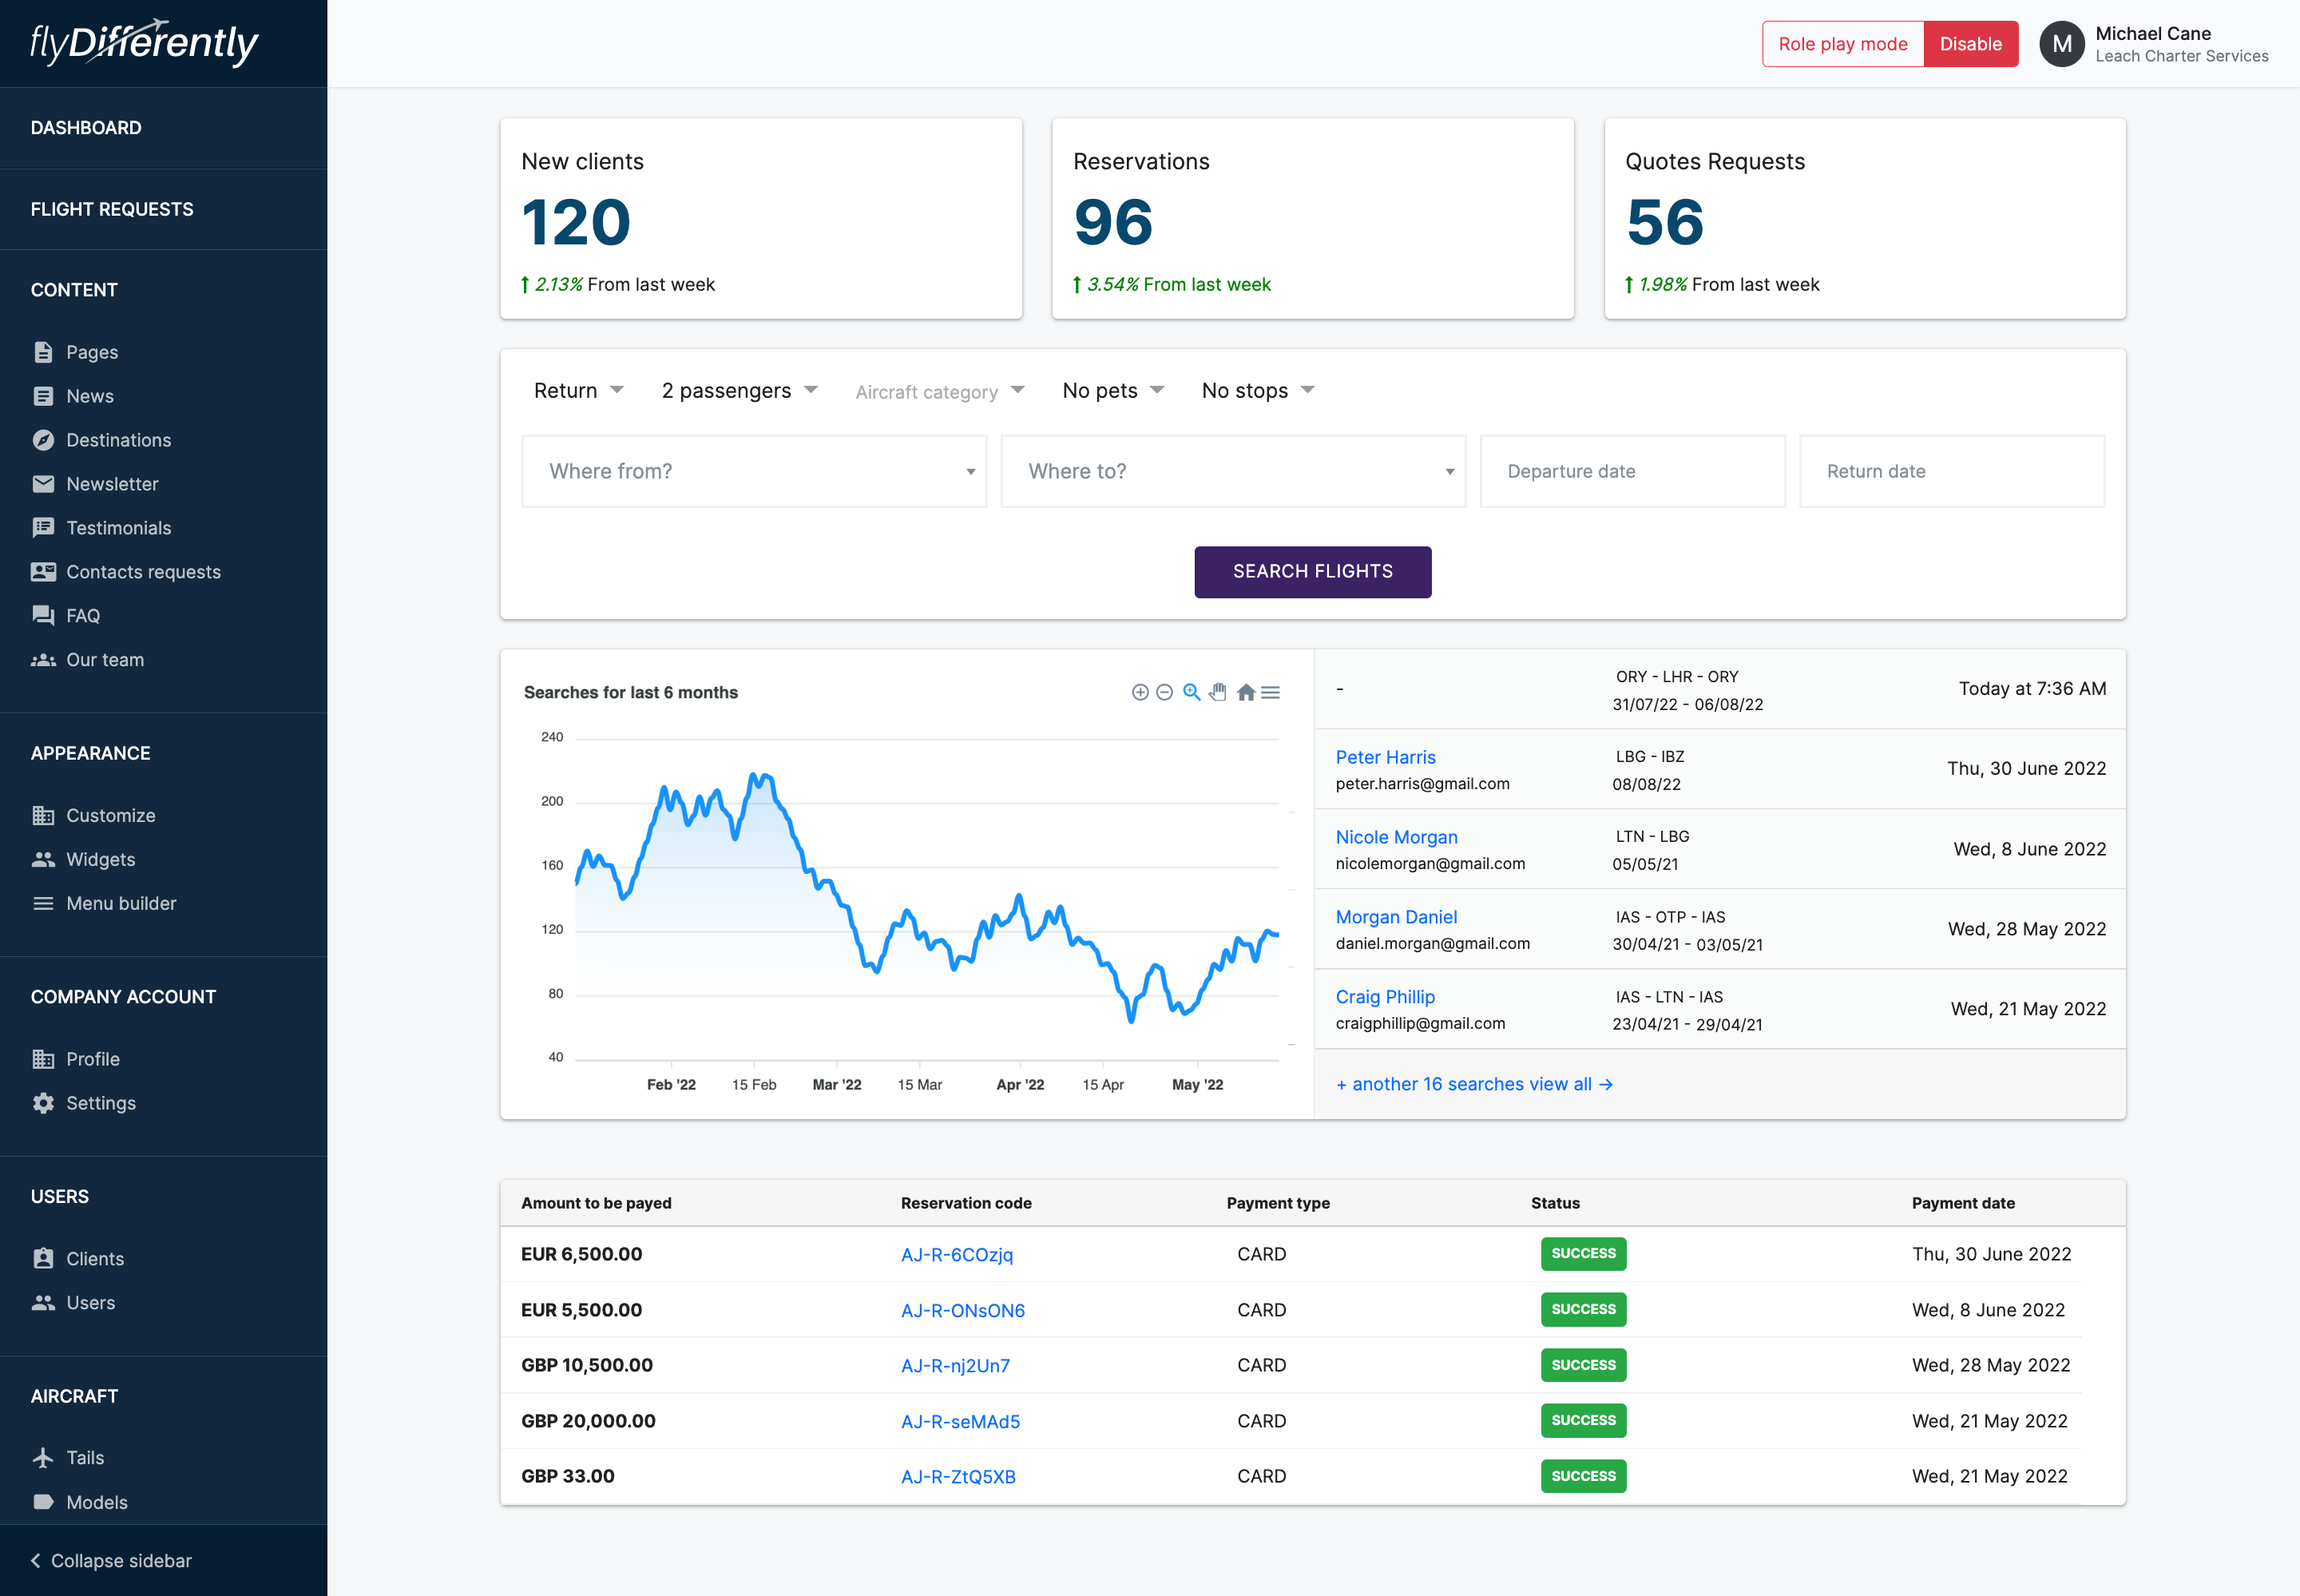Go to Destinations in the Content menu
Viewport: 2300px width, 1596px height.
click(x=118, y=440)
